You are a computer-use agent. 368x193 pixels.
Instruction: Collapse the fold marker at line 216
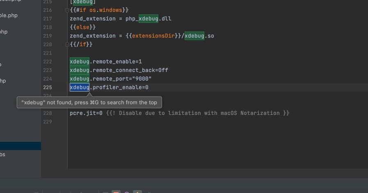pos(67,10)
